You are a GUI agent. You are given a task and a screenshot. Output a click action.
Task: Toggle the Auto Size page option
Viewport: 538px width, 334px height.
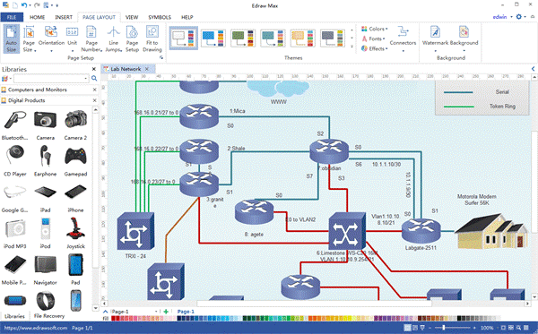(12, 39)
